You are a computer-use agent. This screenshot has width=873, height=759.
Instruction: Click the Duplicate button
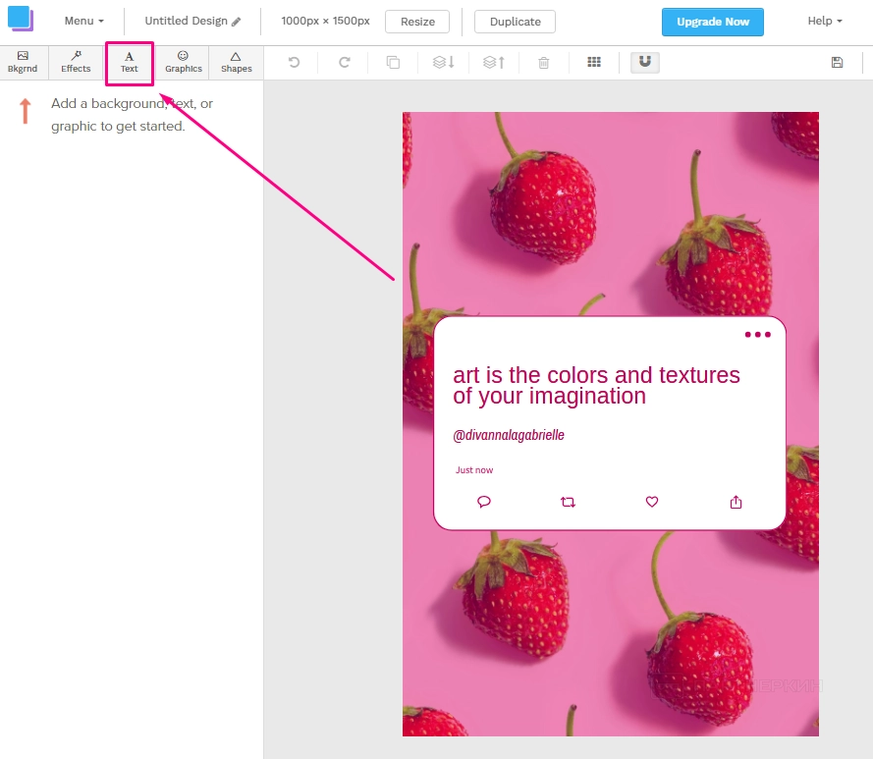coord(515,22)
